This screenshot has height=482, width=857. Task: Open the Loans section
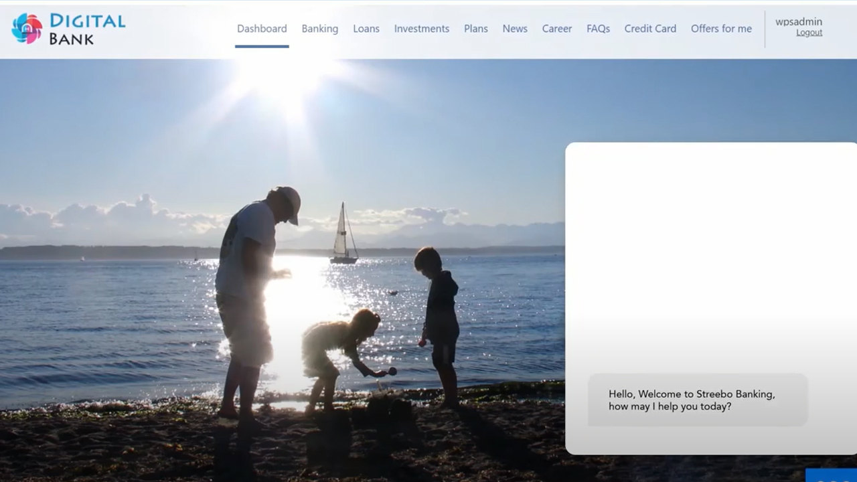(x=366, y=29)
